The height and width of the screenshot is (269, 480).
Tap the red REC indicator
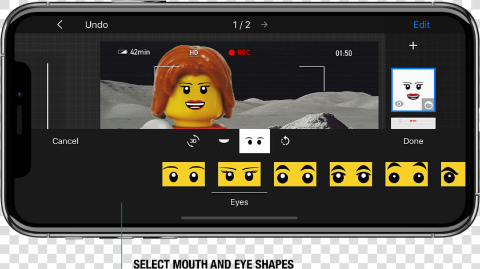pyautogui.click(x=239, y=52)
